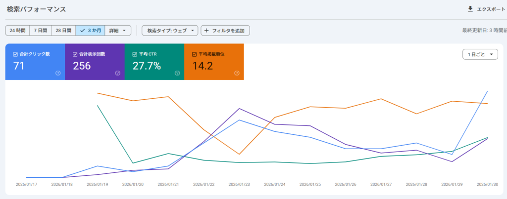Toggle the 平均CTR checkbox
Image resolution: width=507 pixels, height=199 pixels.
point(135,54)
